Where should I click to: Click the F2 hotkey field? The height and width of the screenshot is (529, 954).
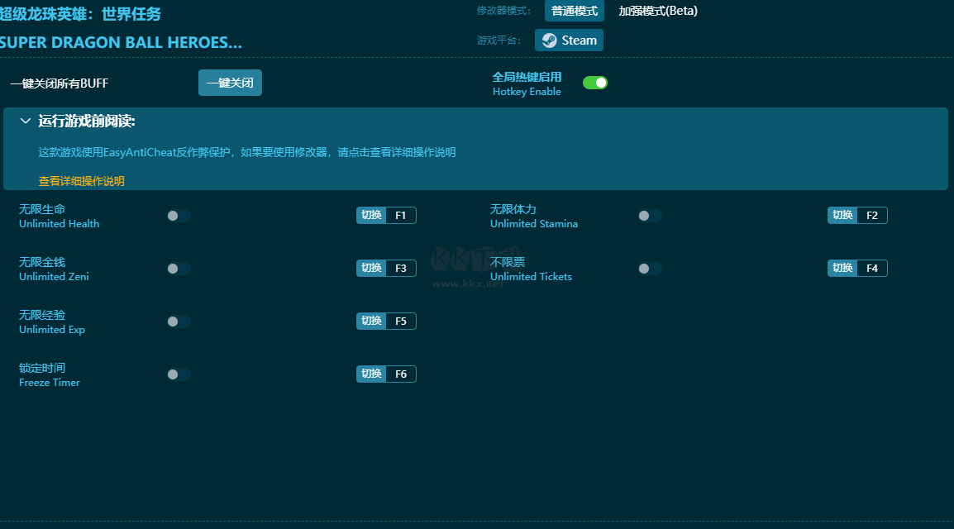click(872, 215)
